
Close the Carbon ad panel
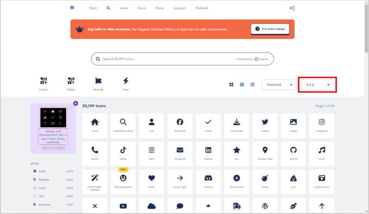(75, 103)
